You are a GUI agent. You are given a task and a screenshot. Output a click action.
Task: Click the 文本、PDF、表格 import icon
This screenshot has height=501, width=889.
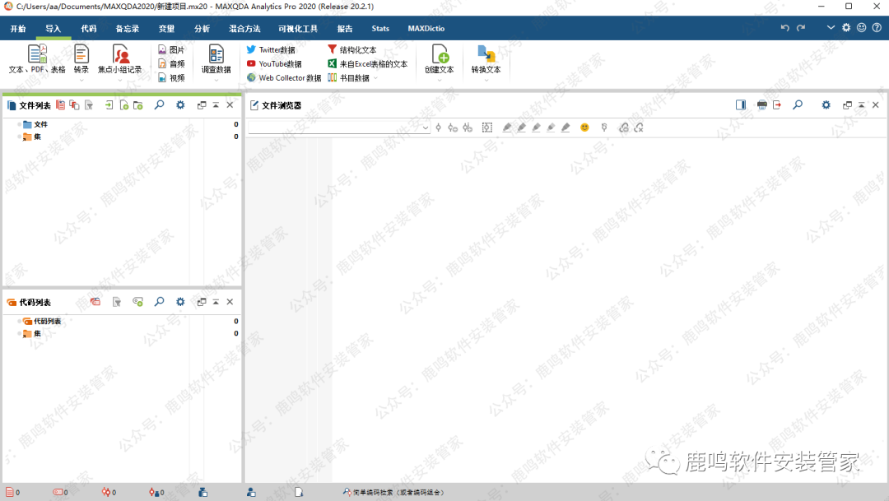pos(37,55)
